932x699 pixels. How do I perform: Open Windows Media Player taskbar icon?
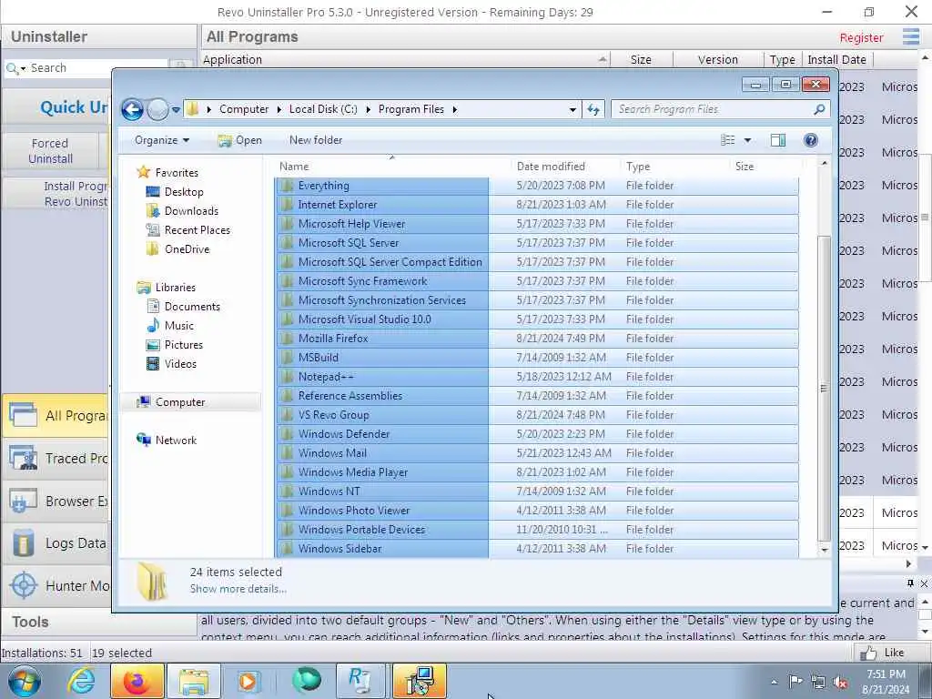248,681
